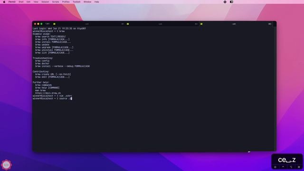Open the Session menu
The height and width of the screenshot is (171, 304).
click(45, 2)
